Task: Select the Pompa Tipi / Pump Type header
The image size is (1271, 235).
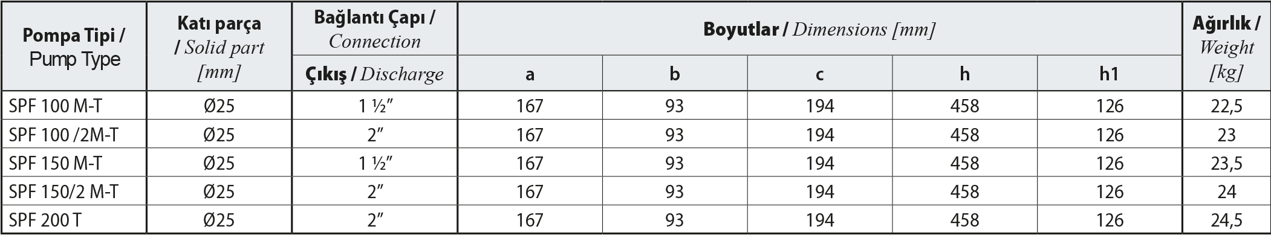Action: pyautogui.click(x=74, y=47)
